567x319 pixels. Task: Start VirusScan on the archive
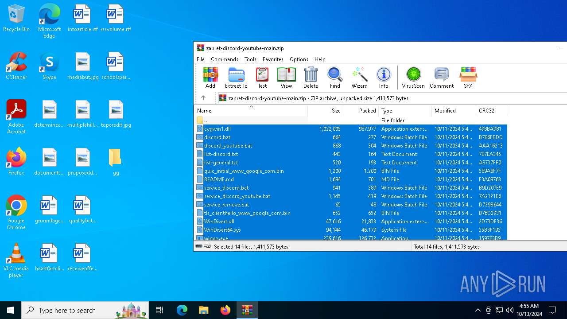413,78
